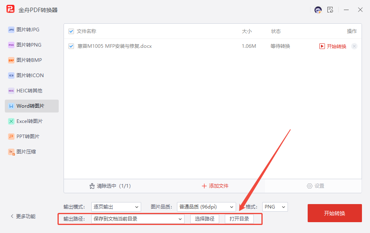This screenshot has height=233, width=370.
Task: Click the 输出模式 label
Action: pyautogui.click(x=74, y=207)
